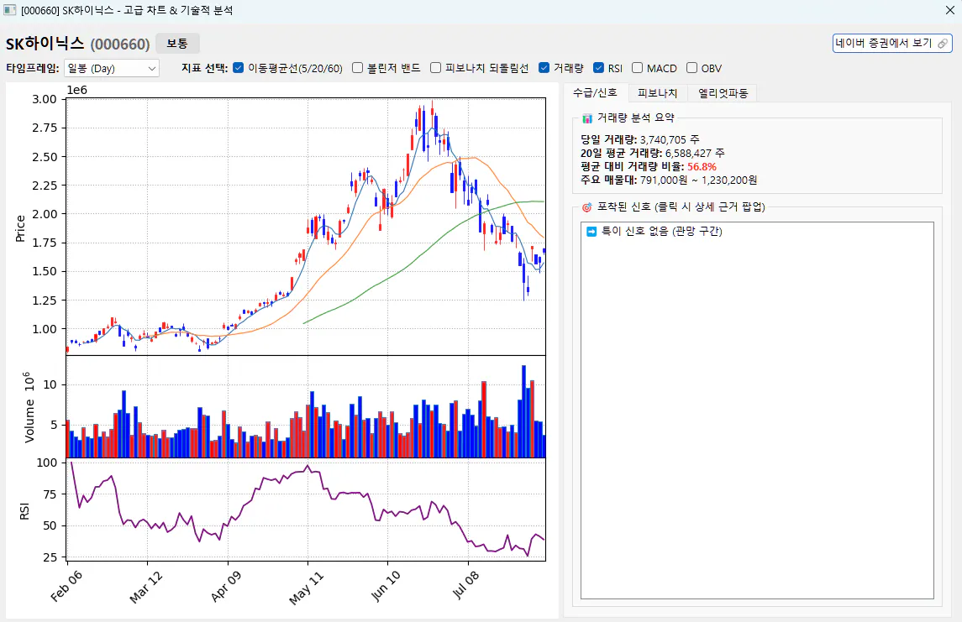Click the link icon on Naver button
The image size is (962, 622).
[x=943, y=44]
